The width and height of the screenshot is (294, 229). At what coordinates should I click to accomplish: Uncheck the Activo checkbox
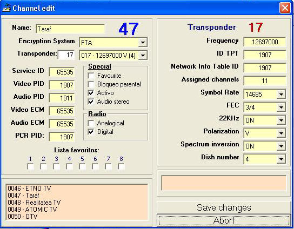[x=91, y=93]
